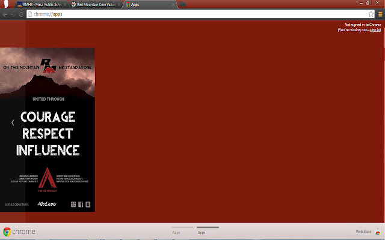Click the RM logo on the poster
Viewport: 385px width, 240px height.
[x=48, y=65]
